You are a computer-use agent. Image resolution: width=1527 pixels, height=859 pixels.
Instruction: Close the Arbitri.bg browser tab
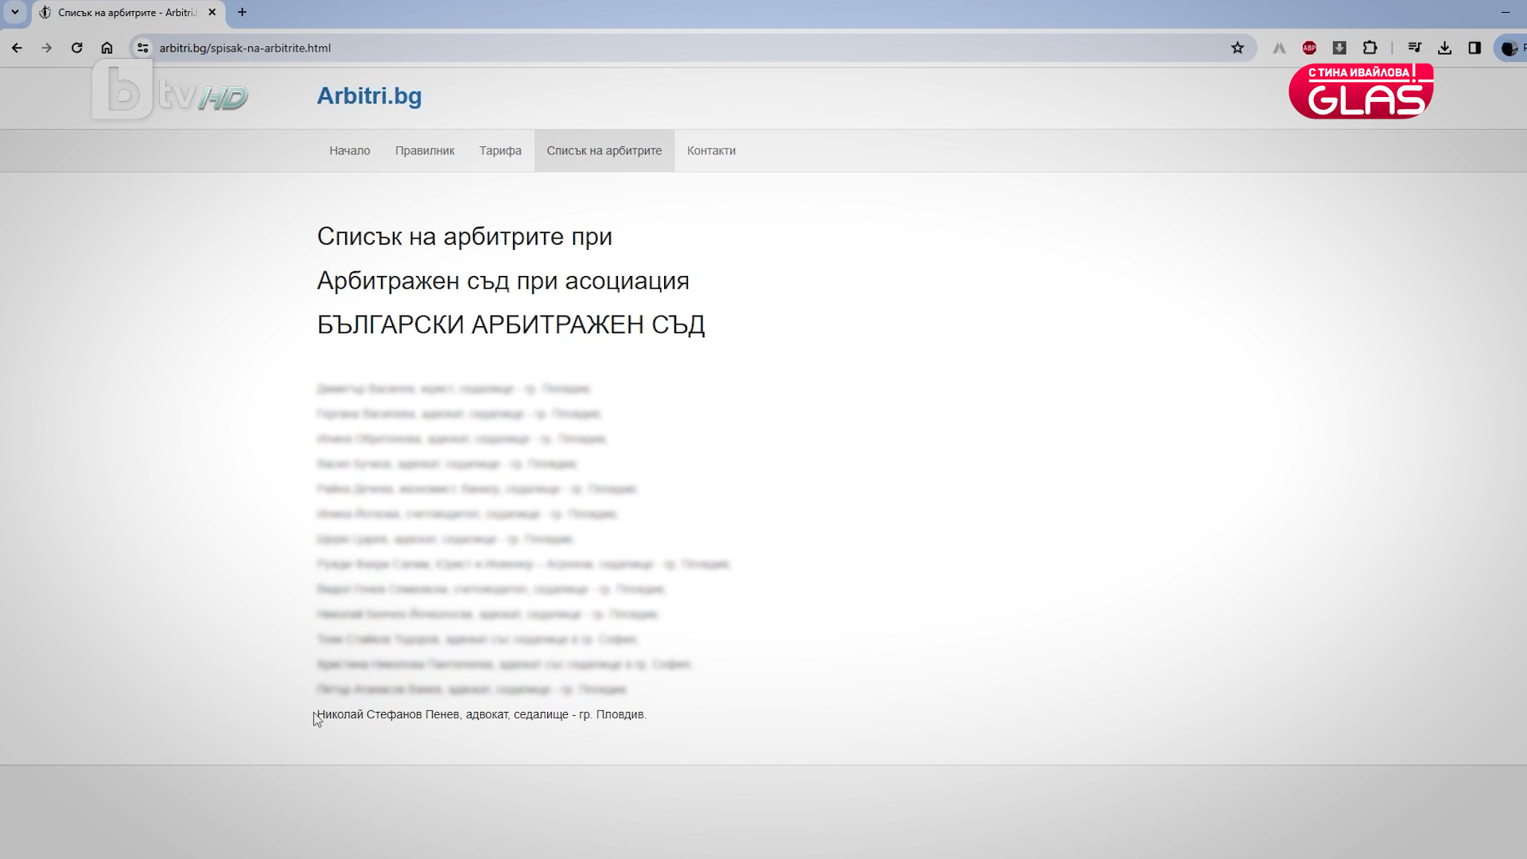click(x=212, y=12)
